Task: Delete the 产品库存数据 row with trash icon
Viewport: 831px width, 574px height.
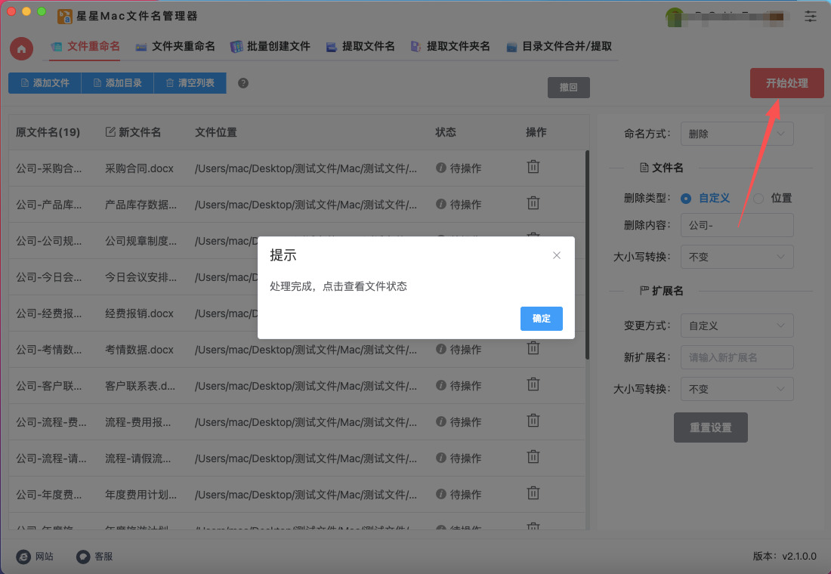Action: (533, 203)
